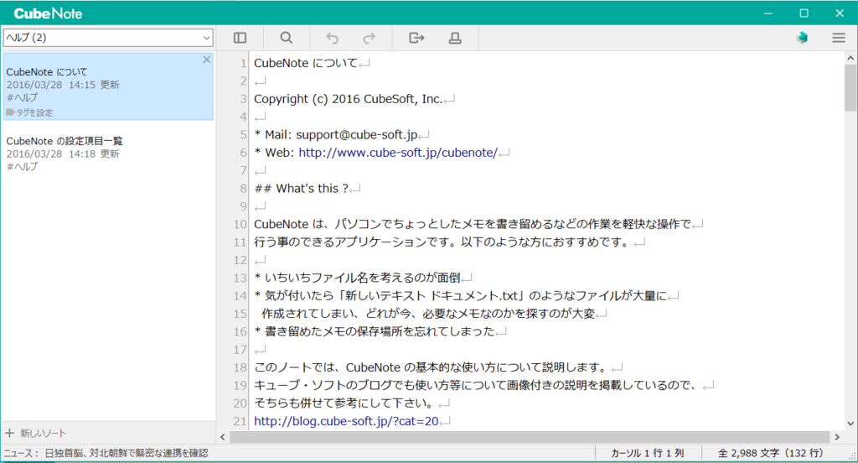Click line 16 書き留めたメモの保存場所を忘れてしまった
Screen dimensions: 858x463
click(375, 331)
